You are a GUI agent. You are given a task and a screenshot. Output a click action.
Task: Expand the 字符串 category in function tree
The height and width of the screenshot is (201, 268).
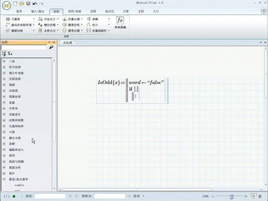coord(4,108)
